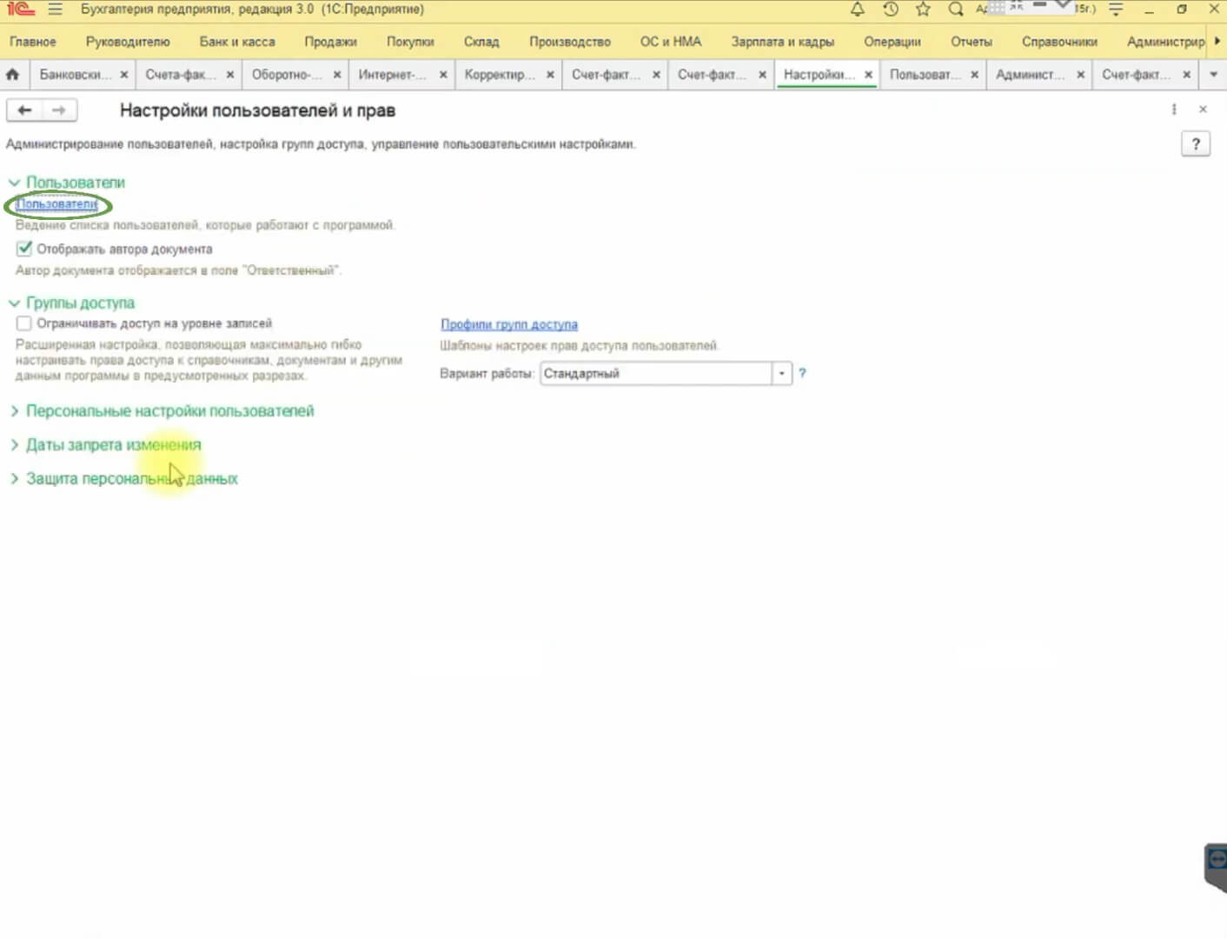Open the Склад menu section
The width and height of the screenshot is (1227, 939).
(481, 42)
